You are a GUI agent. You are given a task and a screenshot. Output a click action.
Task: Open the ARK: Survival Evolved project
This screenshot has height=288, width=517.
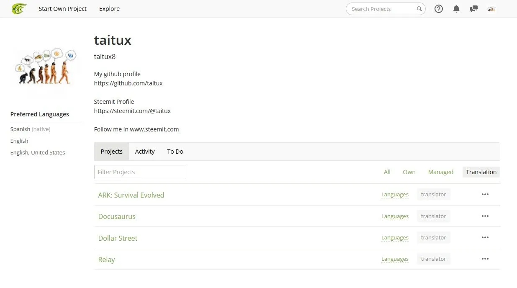point(131,195)
